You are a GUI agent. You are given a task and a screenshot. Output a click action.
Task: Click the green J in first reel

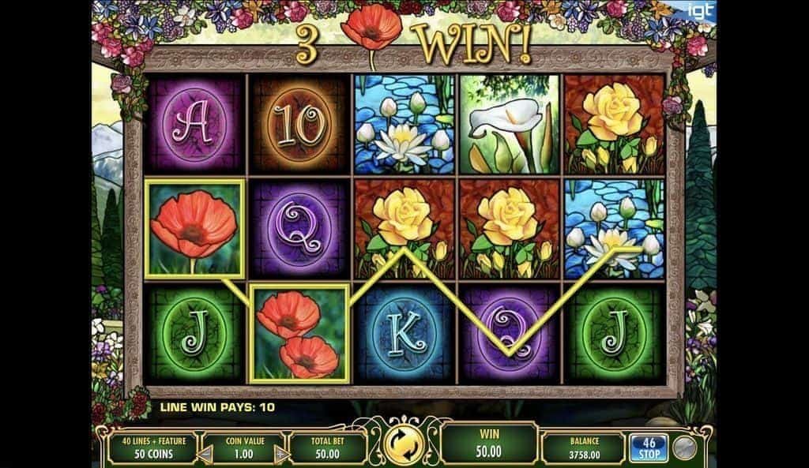pyautogui.click(x=194, y=334)
